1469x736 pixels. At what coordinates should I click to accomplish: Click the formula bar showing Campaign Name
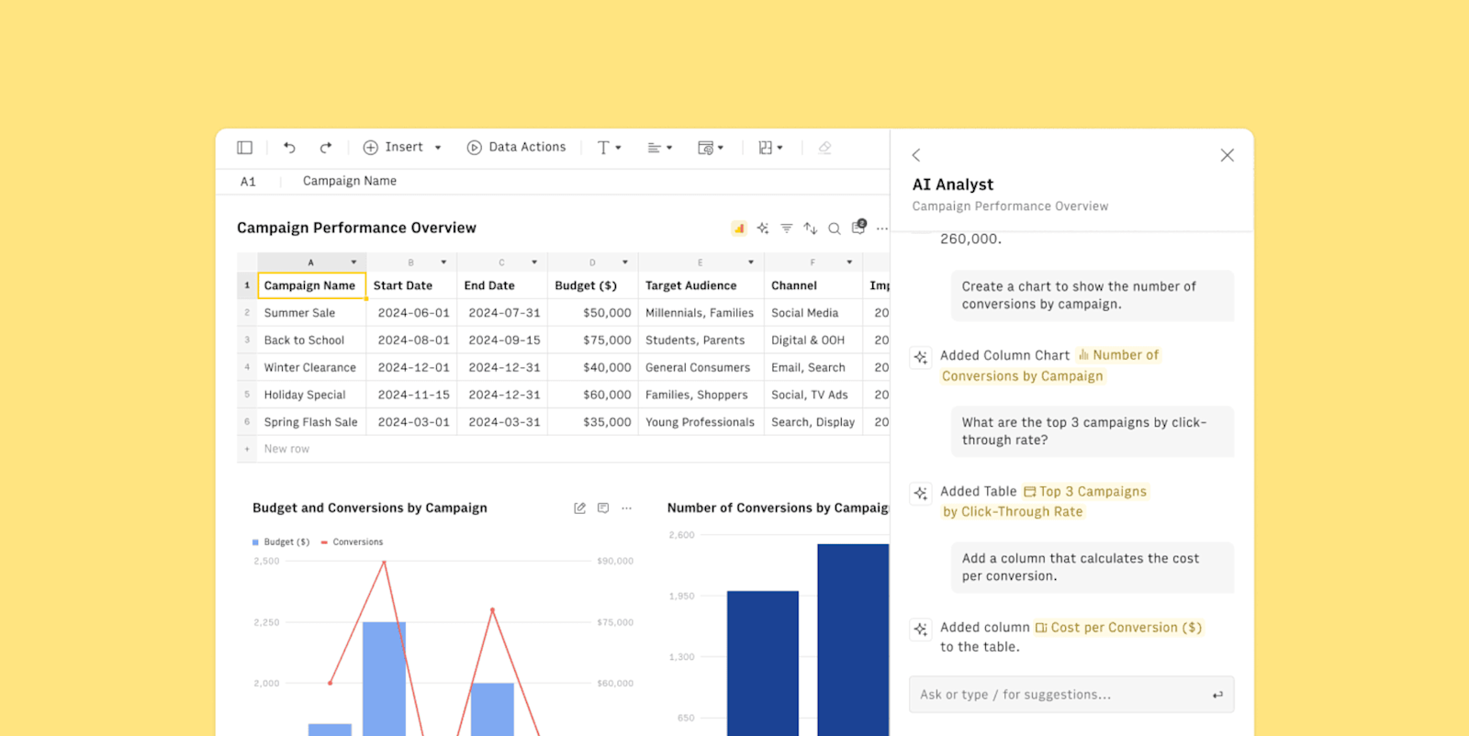click(x=350, y=182)
